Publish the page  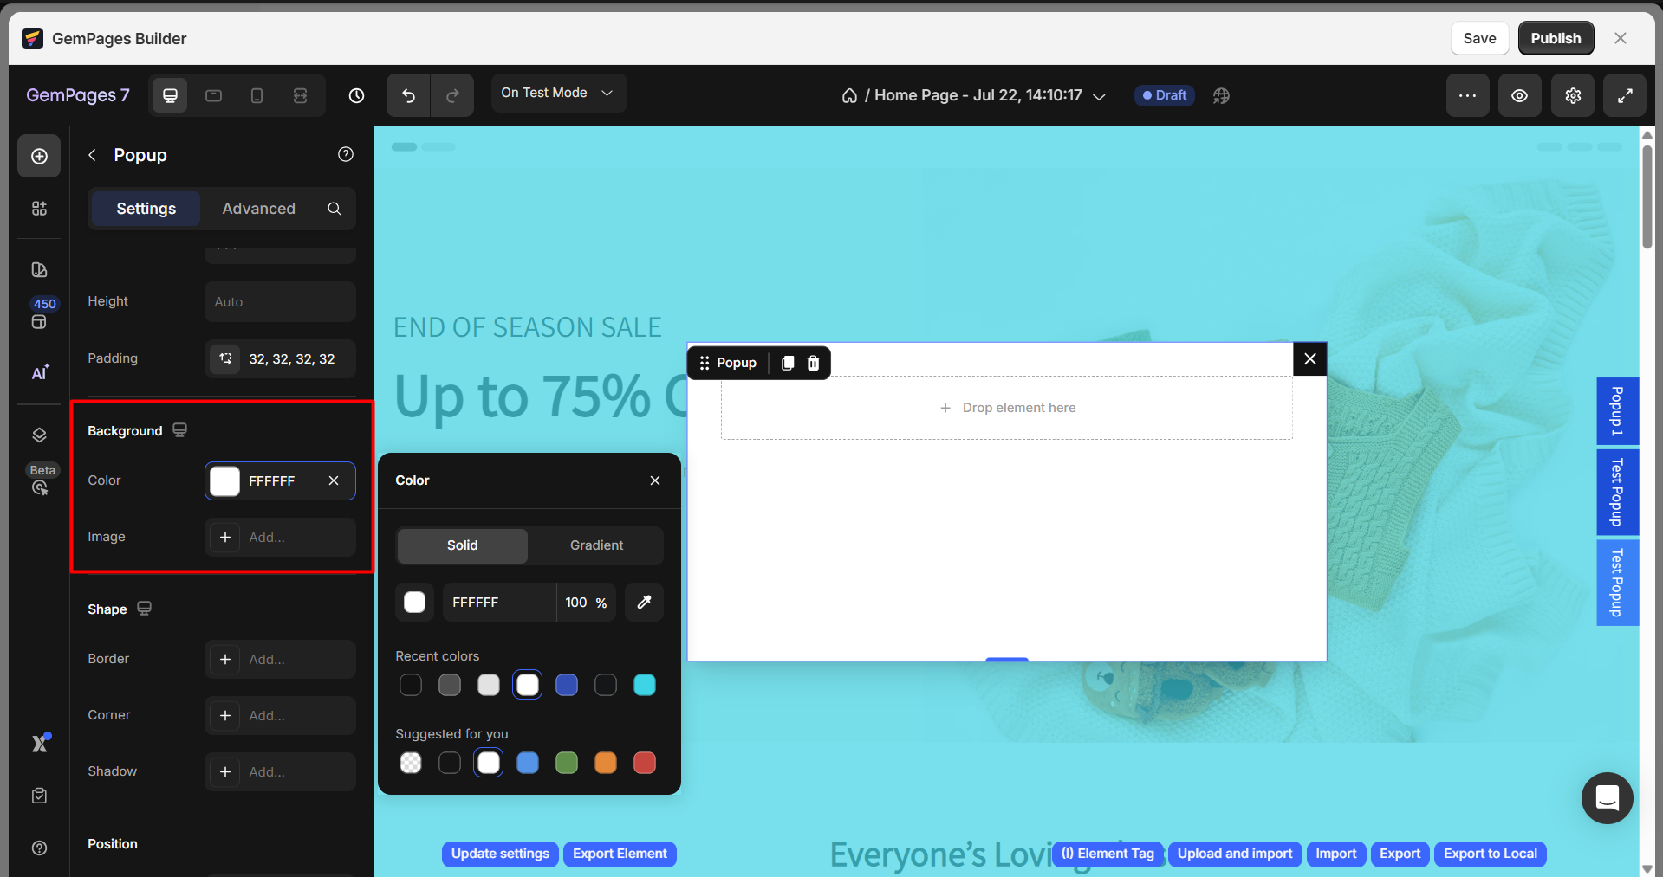point(1556,38)
